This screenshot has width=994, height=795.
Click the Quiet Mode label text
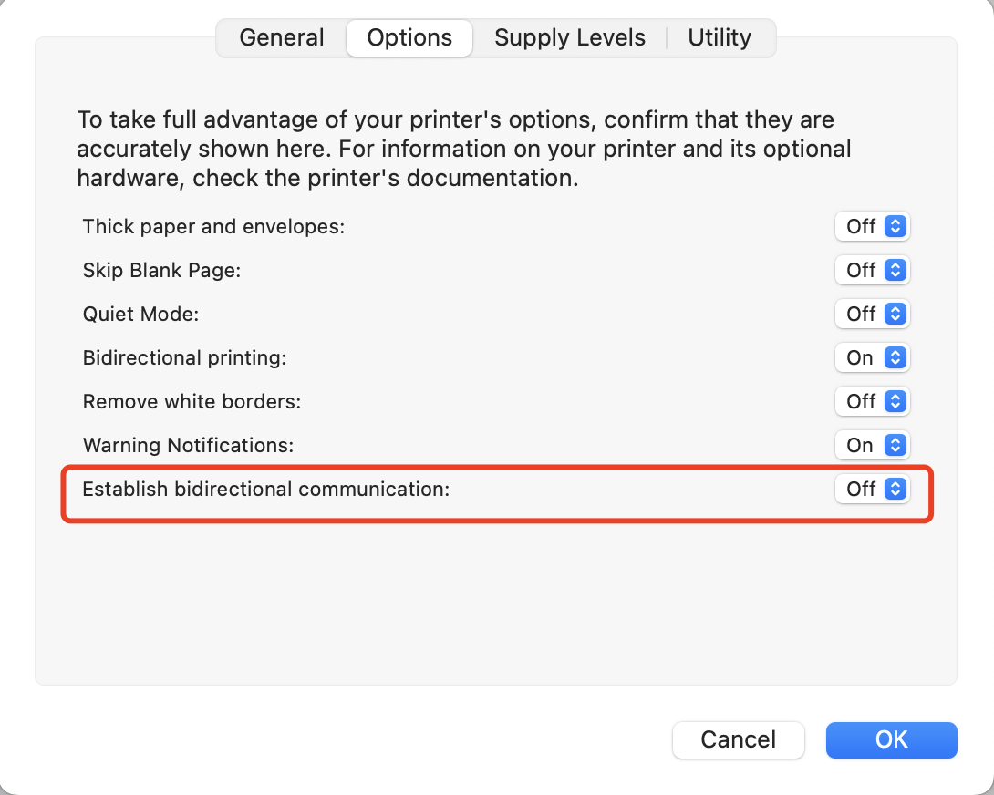[140, 315]
